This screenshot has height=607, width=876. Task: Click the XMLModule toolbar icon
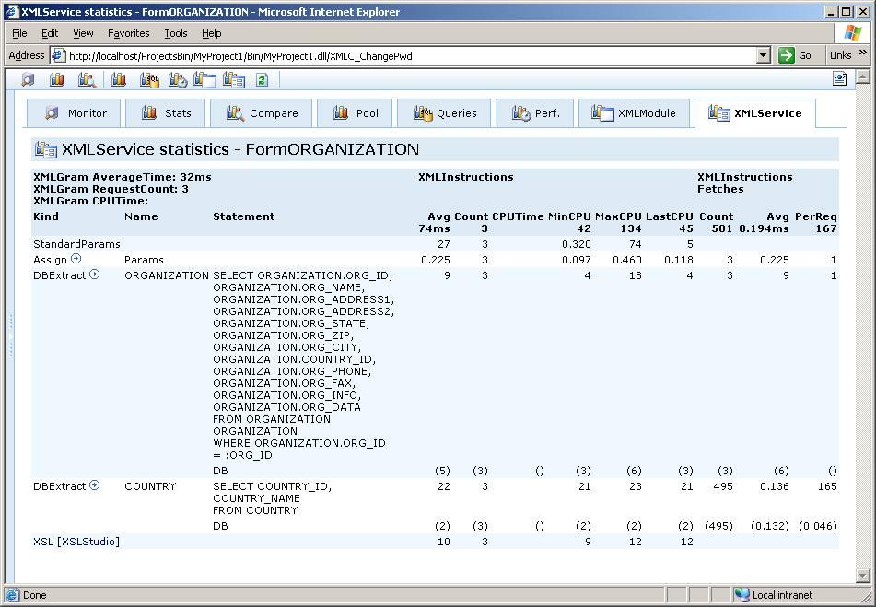click(x=204, y=80)
